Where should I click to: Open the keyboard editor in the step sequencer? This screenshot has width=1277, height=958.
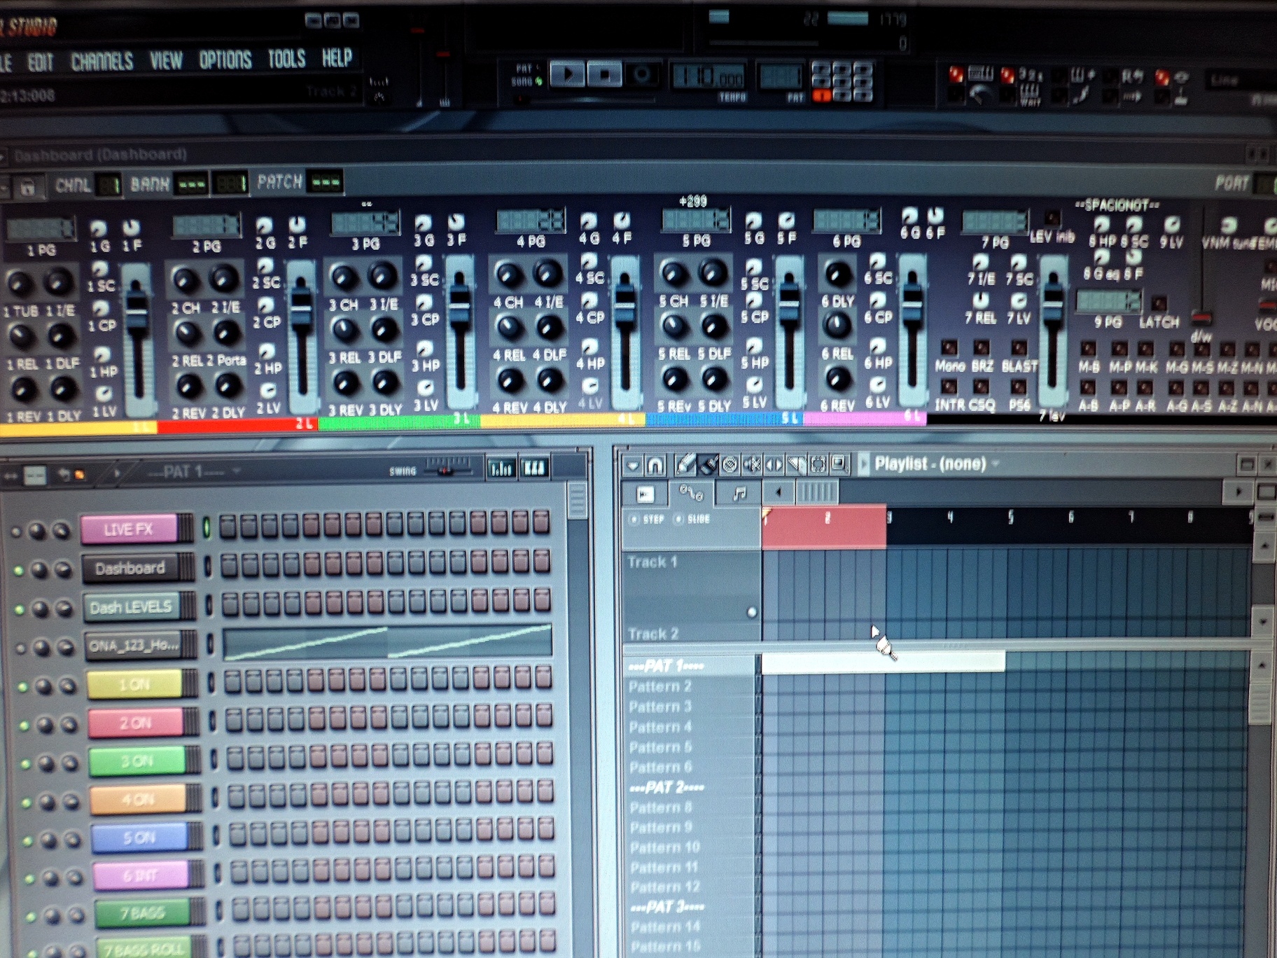[x=534, y=468]
